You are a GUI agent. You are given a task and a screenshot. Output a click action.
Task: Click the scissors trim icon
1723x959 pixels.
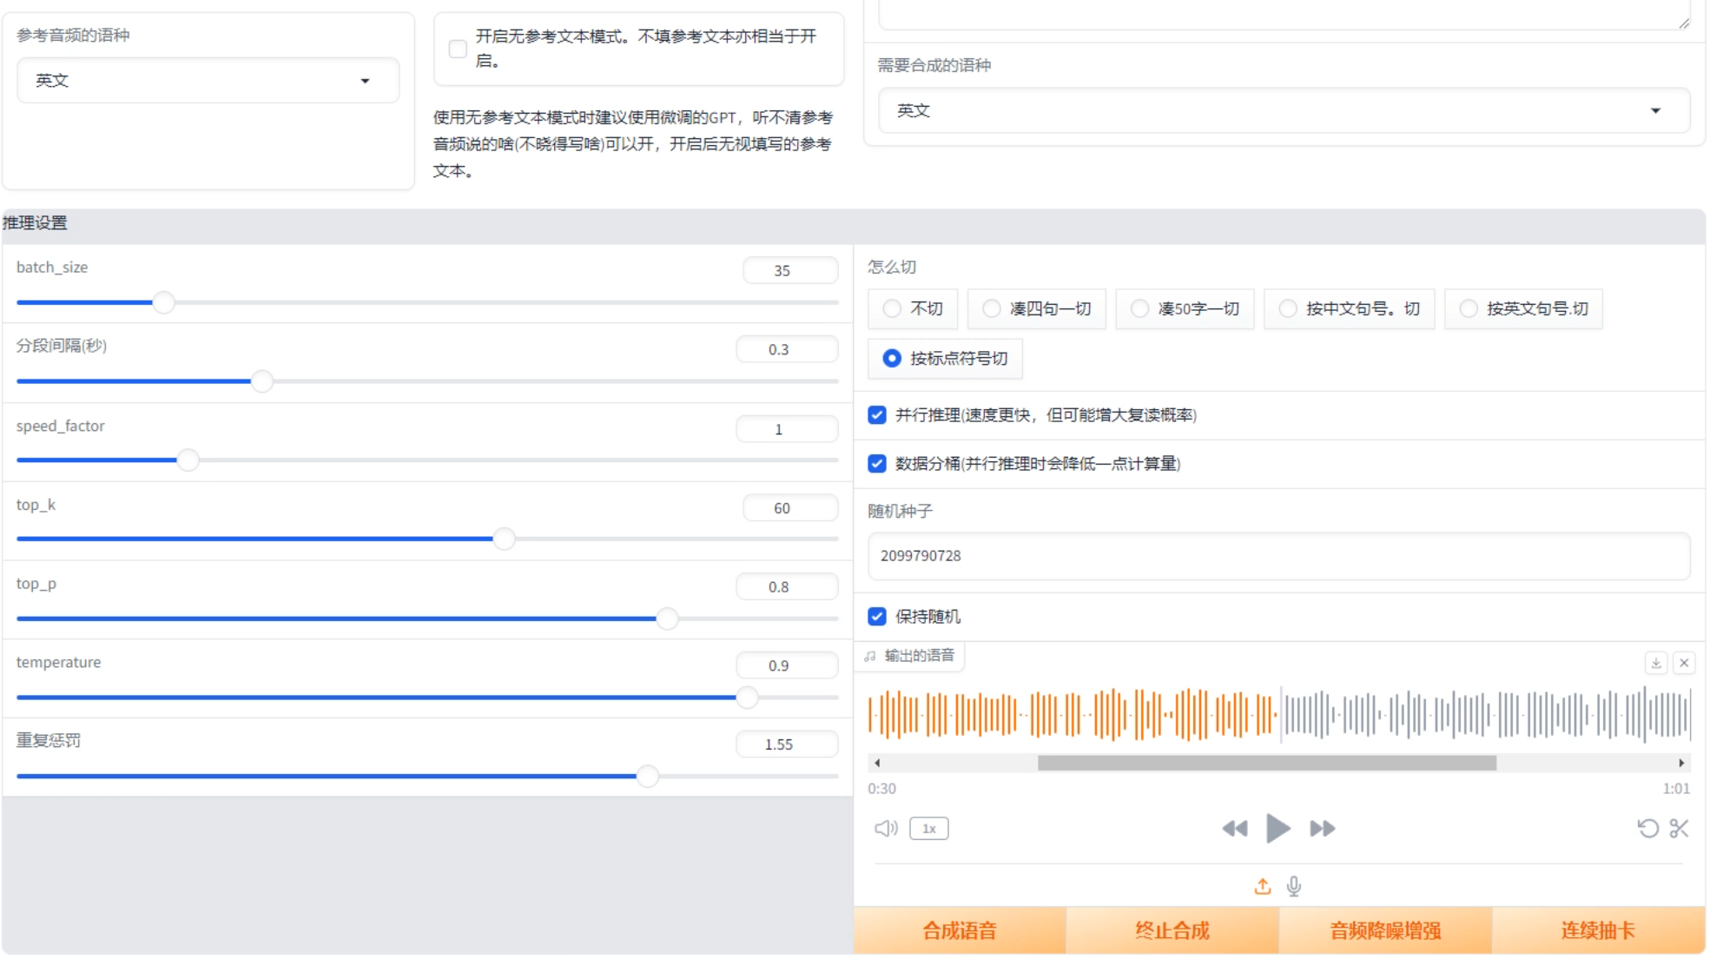click(1679, 828)
